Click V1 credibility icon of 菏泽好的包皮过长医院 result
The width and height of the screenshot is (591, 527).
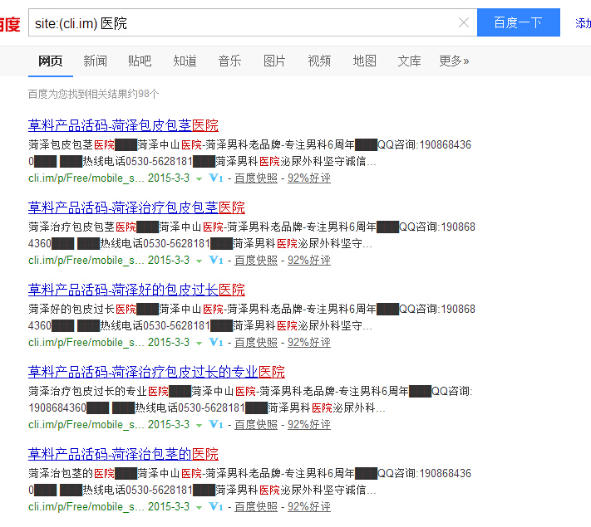tap(216, 342)
